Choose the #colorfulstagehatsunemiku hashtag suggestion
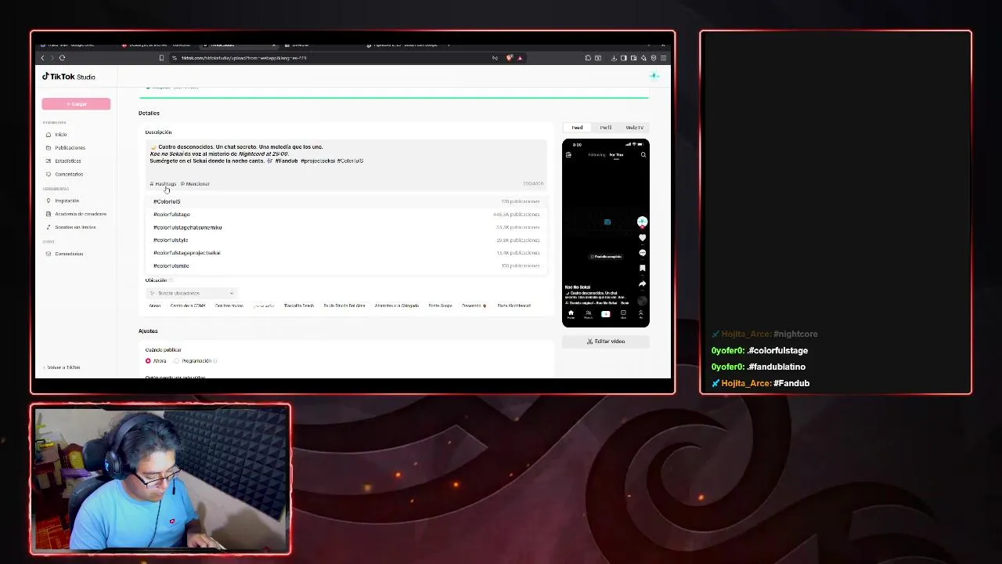Image resolution: width=1002 pixels, height=564 pixels. (346, 227)
